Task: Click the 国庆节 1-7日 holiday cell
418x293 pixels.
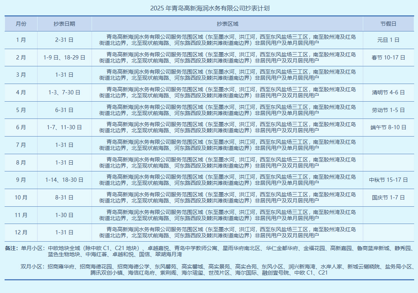Action: 388,198
